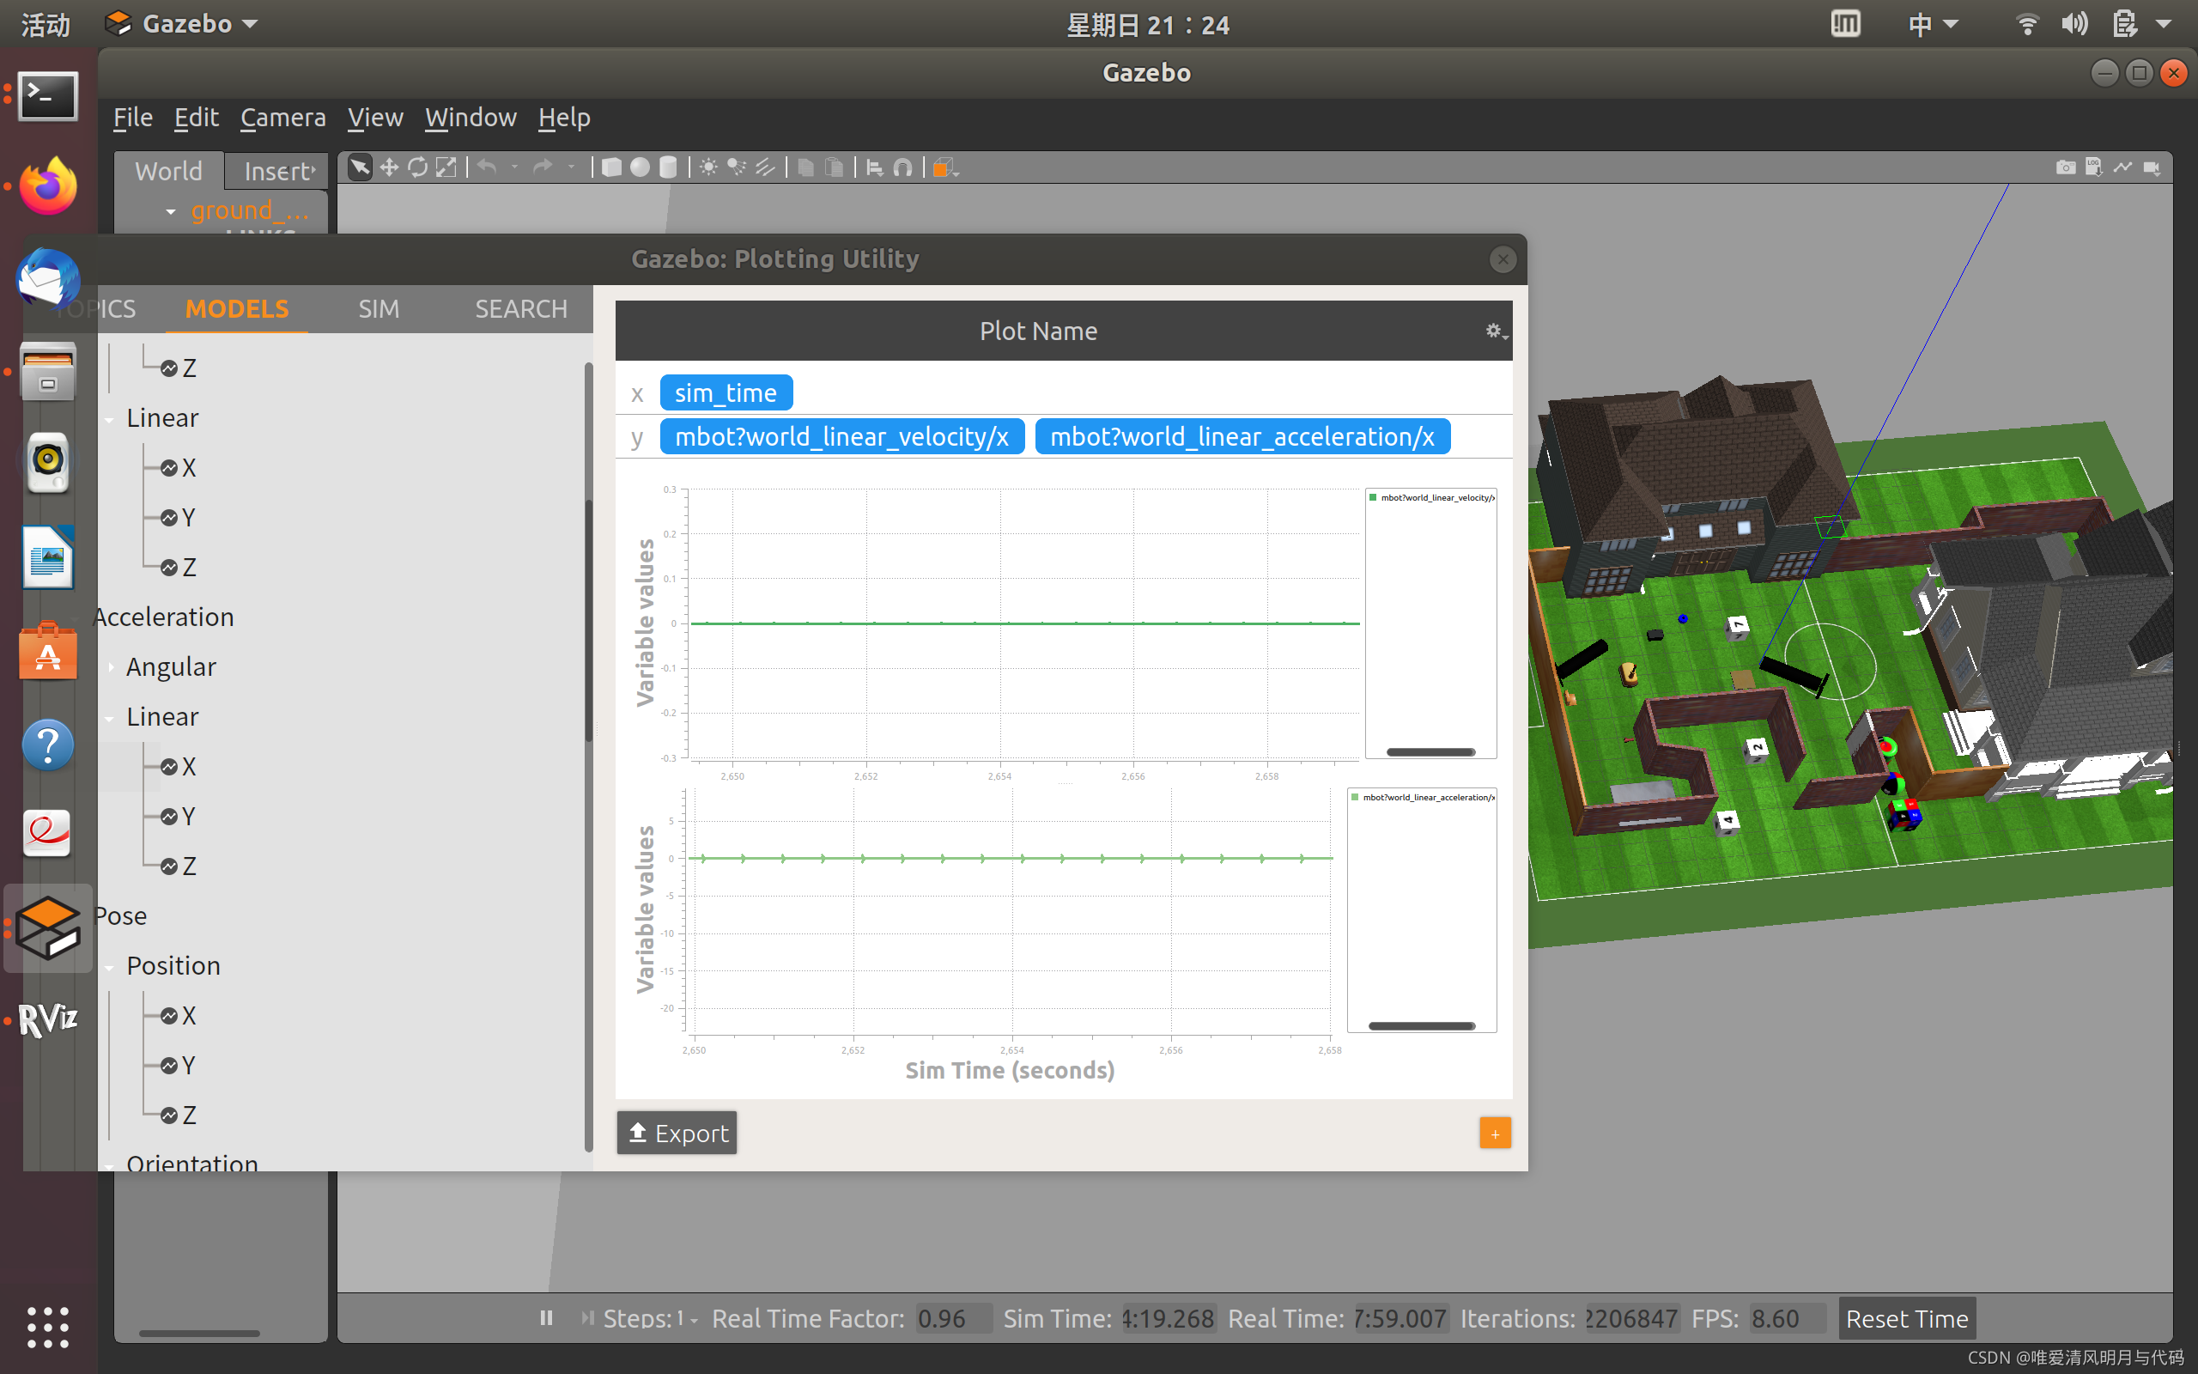Open the LOG data recorder
Viewport: 2198px width, 1374px height.
(2093, 167)
